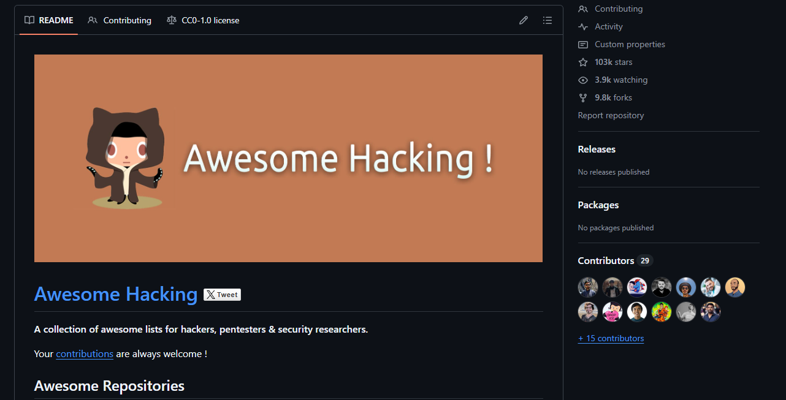
Task: Open the avatar with brick wall background
Action: click(x=612, y=287)
